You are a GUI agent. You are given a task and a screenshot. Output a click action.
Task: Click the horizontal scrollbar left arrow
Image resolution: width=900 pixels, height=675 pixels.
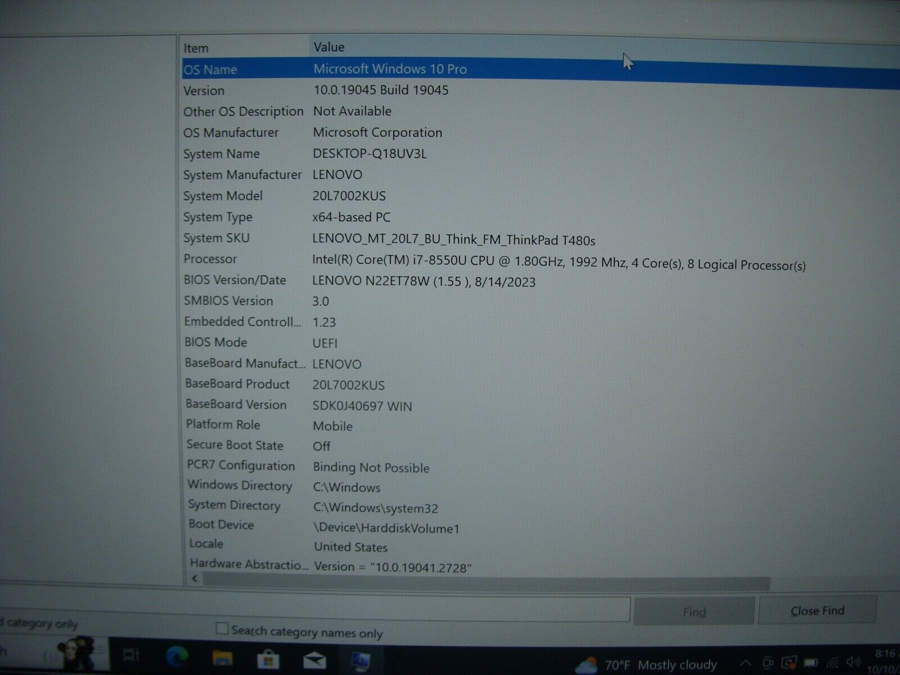[x=195, y=578]
